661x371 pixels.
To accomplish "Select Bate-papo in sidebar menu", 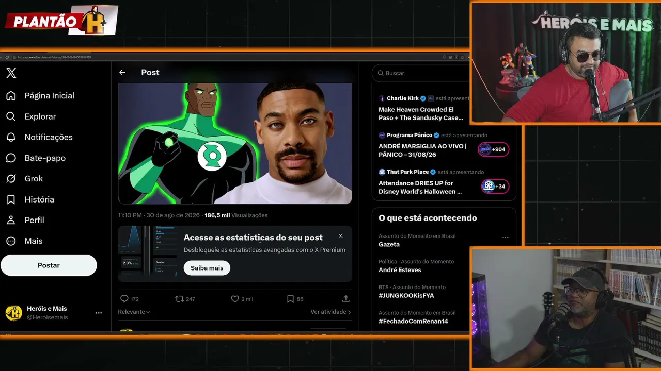I will coord(45,158).
